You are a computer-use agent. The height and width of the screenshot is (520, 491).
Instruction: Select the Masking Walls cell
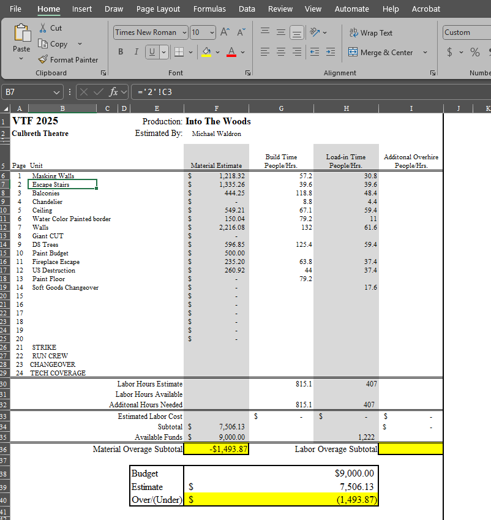pos(62,176)
